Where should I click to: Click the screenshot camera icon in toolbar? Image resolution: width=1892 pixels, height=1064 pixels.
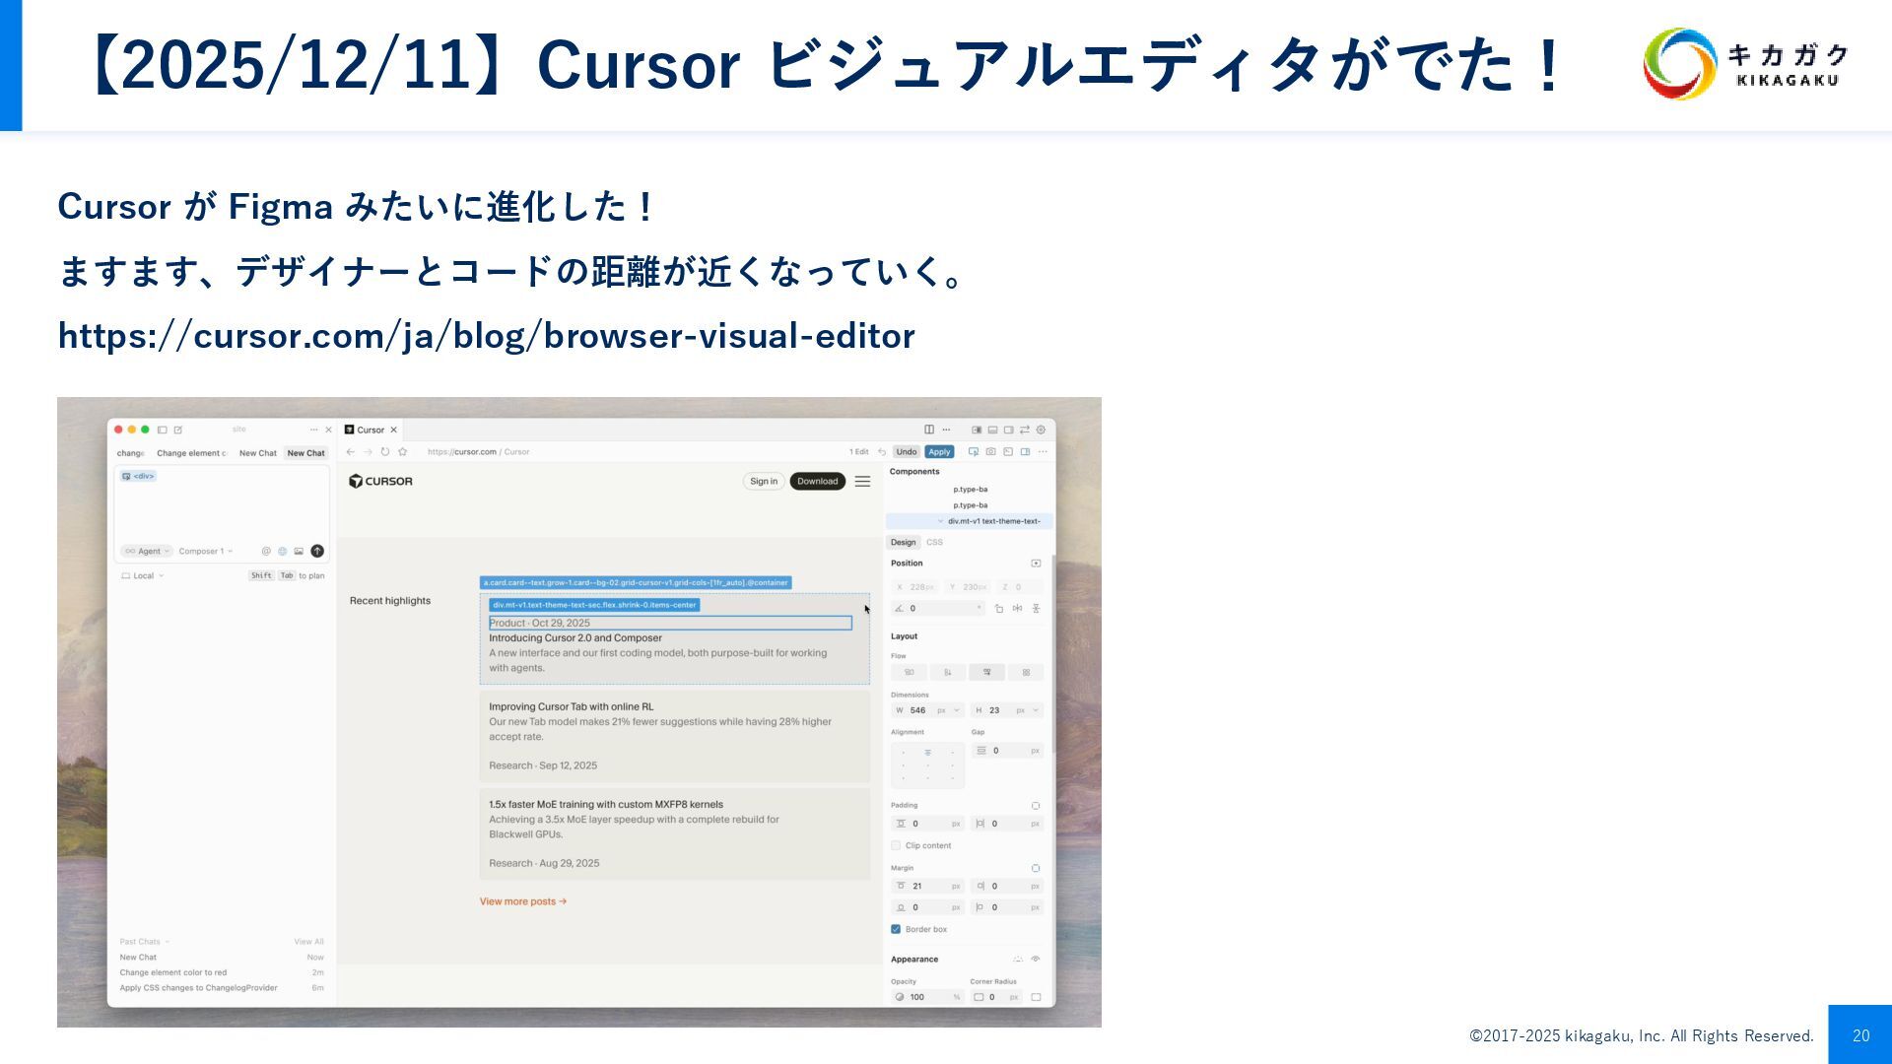[990, 452]
